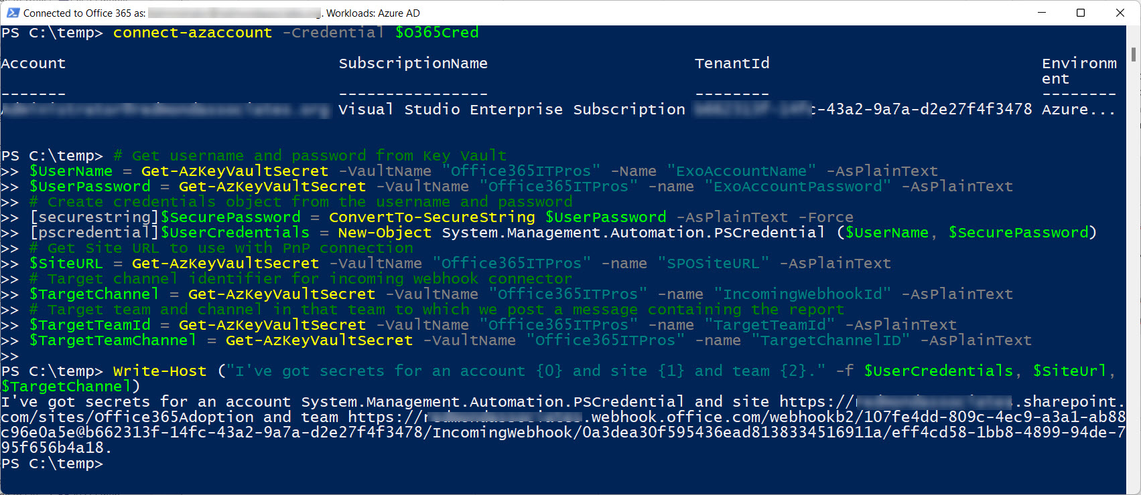Screen dimensions: 1141x495
Task: Click the 'connect-azaccount' command text
Action: click(192, 33)
